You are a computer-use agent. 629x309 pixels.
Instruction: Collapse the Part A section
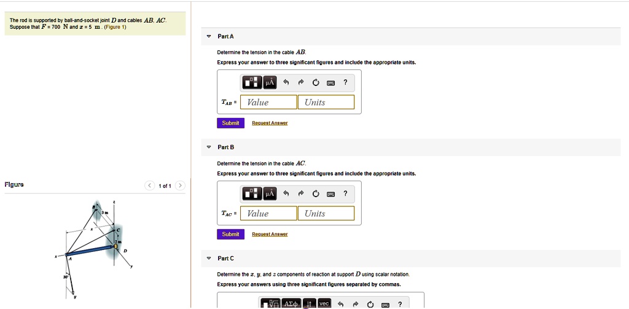pos(209,36)
